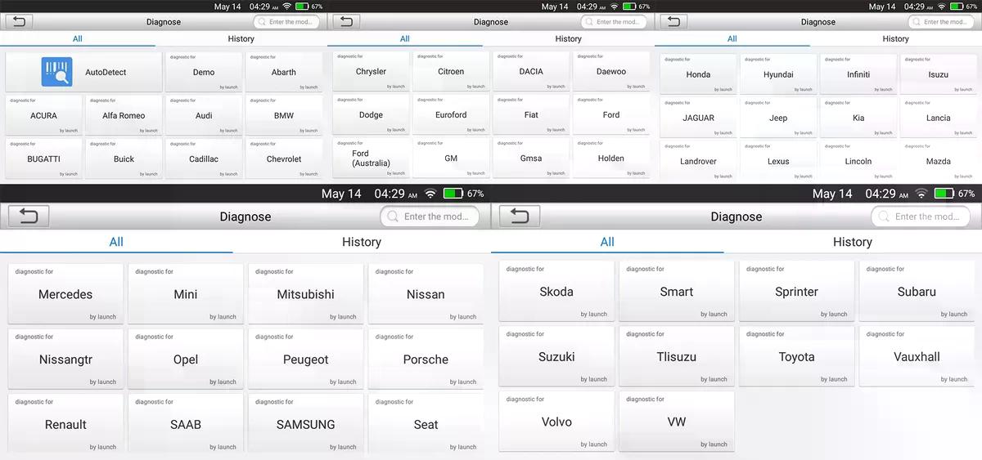Select the Audi card

(x=204, y=115)
